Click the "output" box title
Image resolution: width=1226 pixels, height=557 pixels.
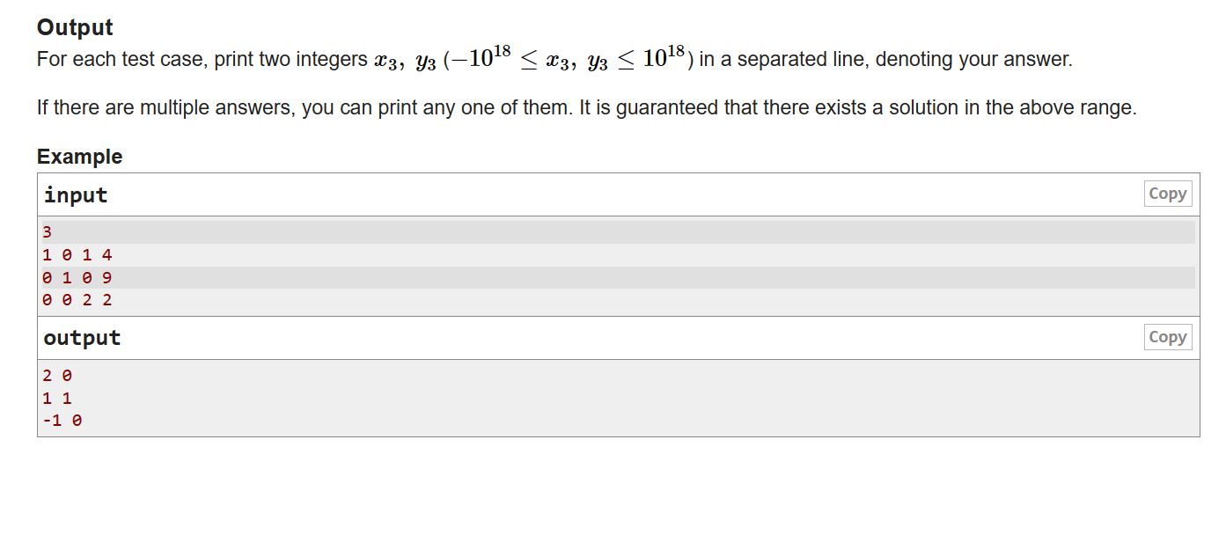pos(82,338)
